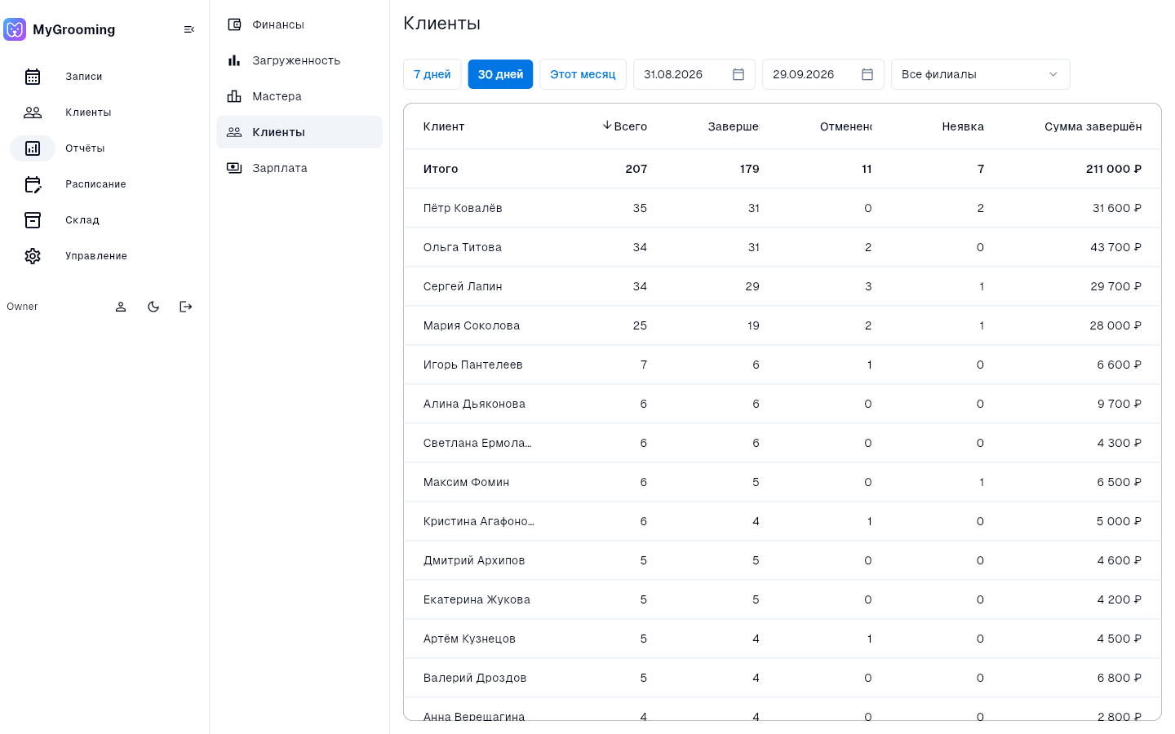Click the Загруженность bar chart icon
Viewport: 1175px width, 734px height.
coord(234,60)
